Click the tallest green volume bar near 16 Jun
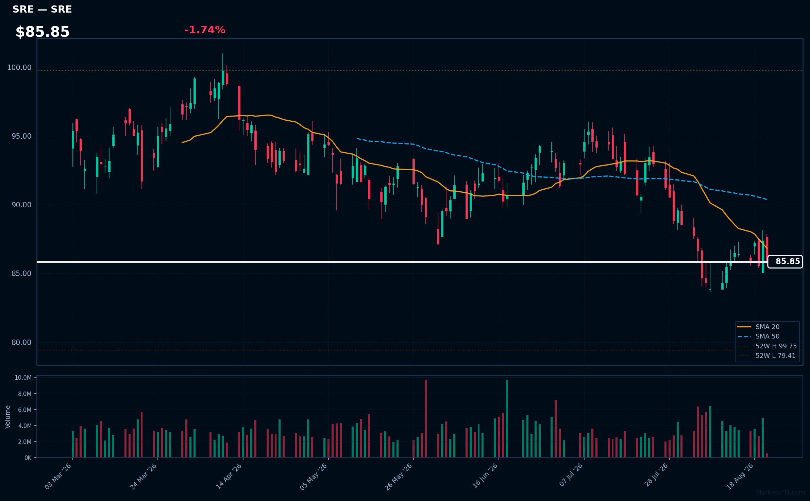810x501 pixels. pyautogui.click(x=507, y=418)
